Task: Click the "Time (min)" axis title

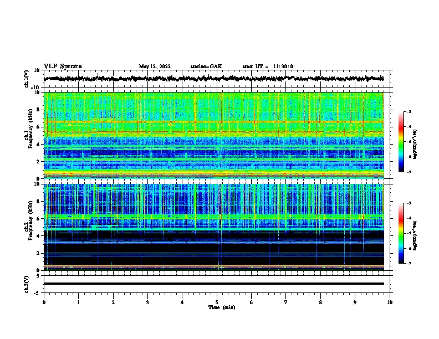Action: click(222, 307)
